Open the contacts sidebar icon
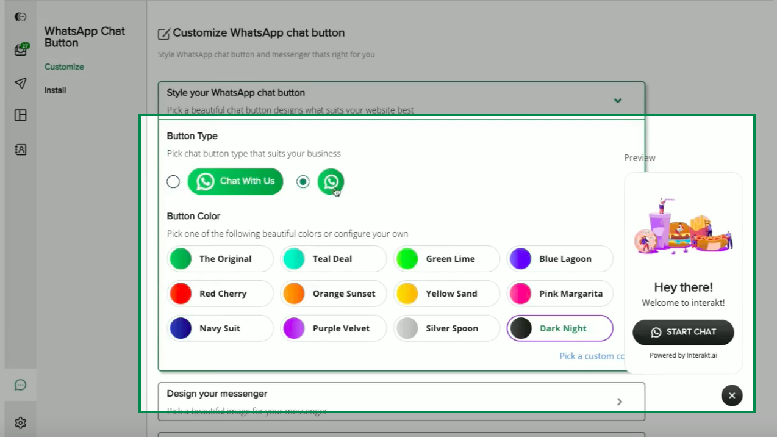Image resolution: width=777 pixels, height=437 pixels. coord(20,149)
